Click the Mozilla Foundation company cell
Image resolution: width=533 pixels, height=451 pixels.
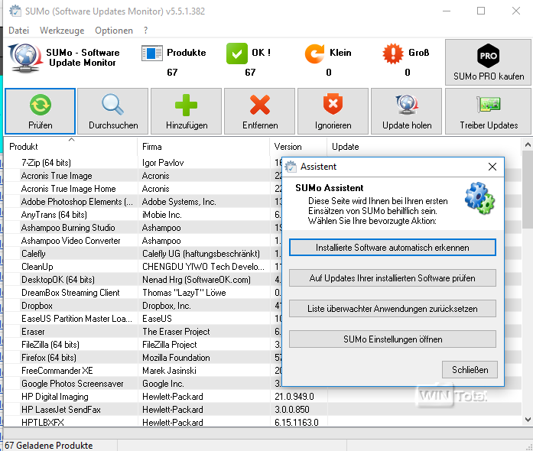point(176,358)
